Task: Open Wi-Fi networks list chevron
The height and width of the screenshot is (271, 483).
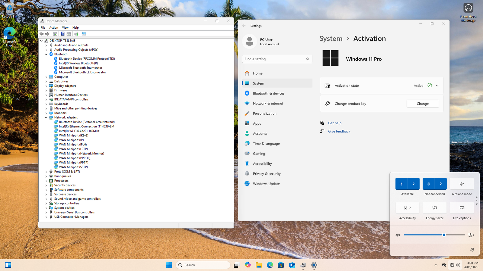Action: [x=414, y=184]
